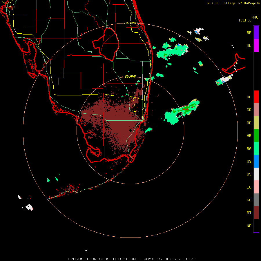
Task: Click the UK legend label
Action: pos(249,46)
